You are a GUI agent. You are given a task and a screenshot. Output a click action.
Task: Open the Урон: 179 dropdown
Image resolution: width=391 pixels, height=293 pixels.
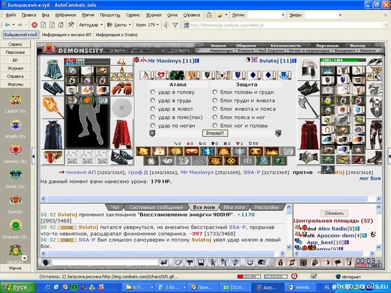click(x=157, y=25)
